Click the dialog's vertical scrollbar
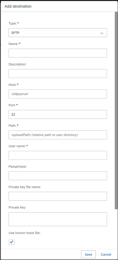 [x=116, y=110]
